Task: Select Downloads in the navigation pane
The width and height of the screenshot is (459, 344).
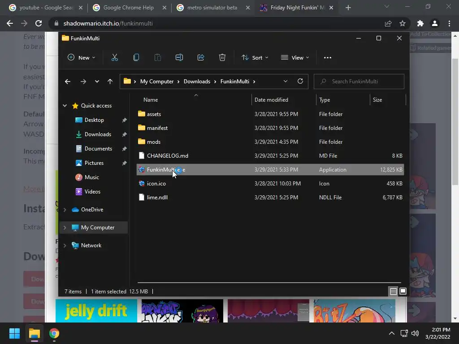Action: [x=98, y=134]
